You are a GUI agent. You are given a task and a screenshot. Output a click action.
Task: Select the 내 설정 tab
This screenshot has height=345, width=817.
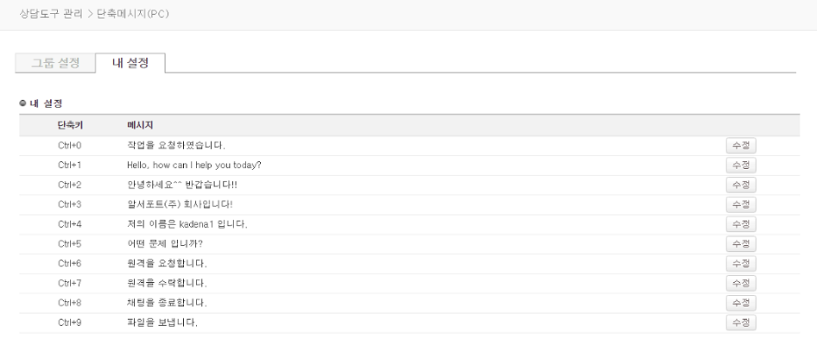pyautogui.click(x=130, y=63)
